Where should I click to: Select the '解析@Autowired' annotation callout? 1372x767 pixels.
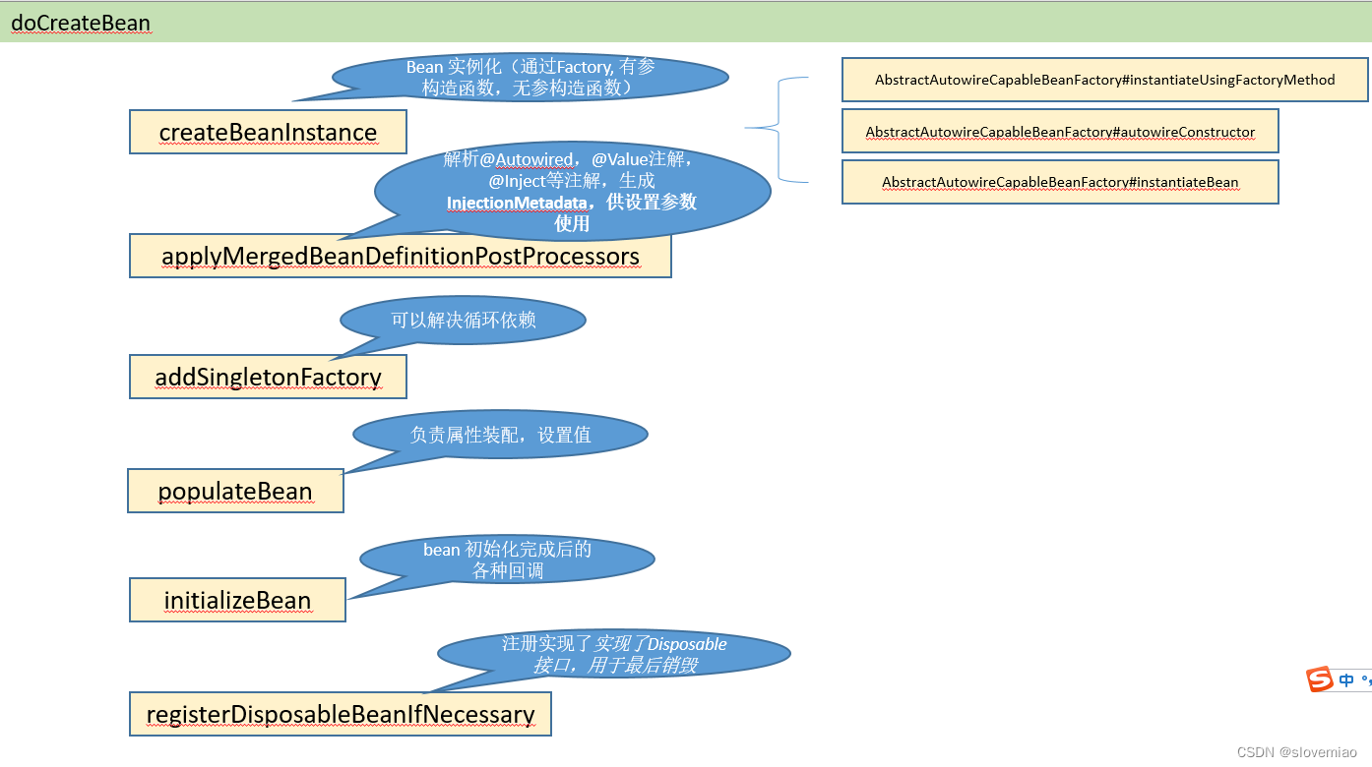point(572,191)
